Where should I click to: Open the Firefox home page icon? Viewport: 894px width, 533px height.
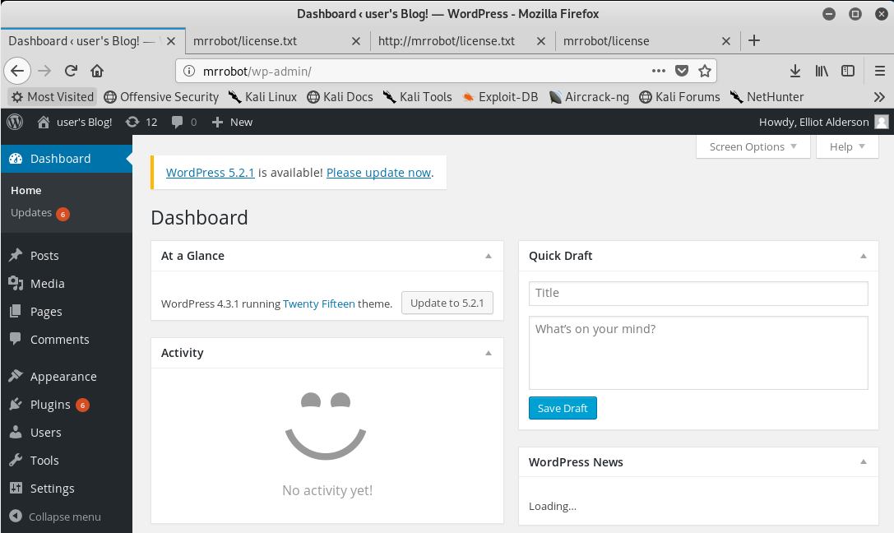pyautogui.click(x=97, y=71)
